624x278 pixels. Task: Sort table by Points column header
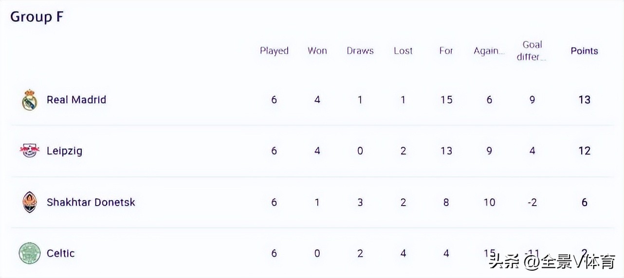coord(584,51)
